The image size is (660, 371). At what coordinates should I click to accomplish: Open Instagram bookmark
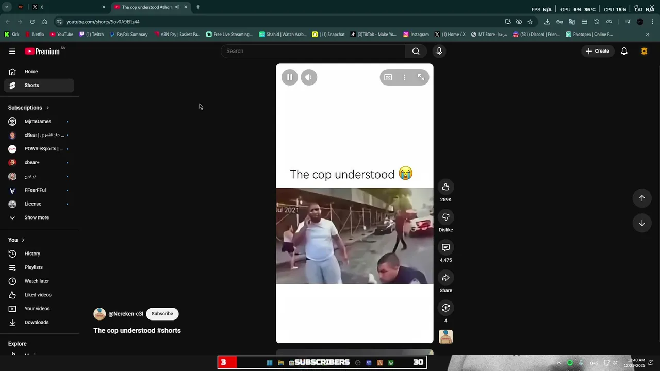tap(416, 35)
